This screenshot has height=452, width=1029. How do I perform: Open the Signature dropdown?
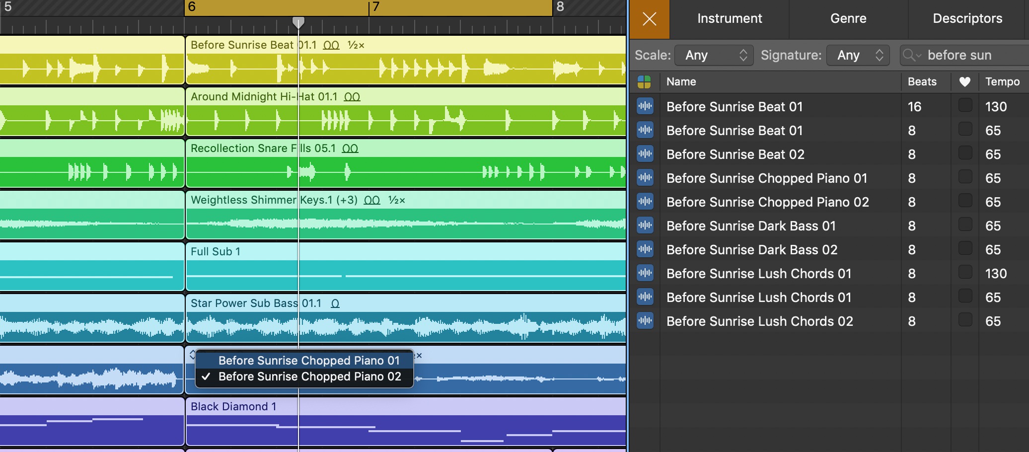859,55
